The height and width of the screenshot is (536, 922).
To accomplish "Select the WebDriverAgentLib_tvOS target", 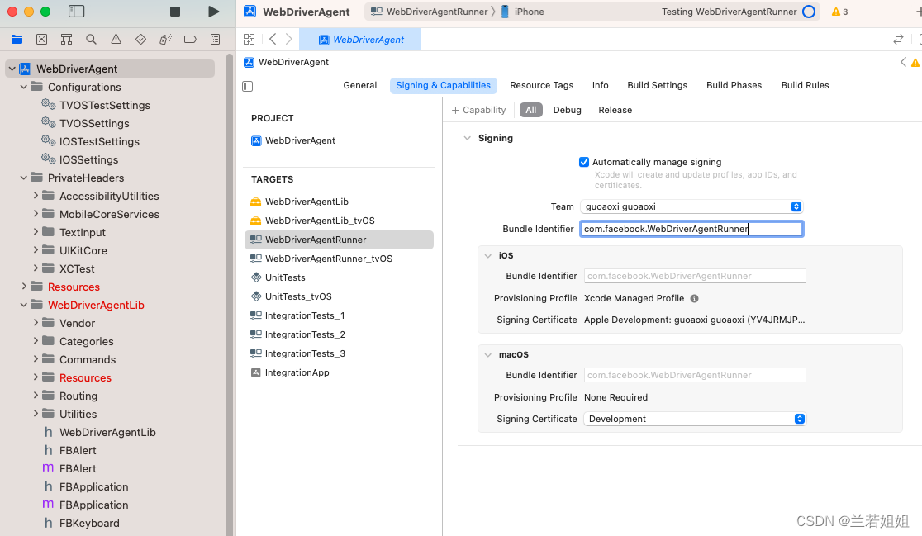I will tap(312, 221).
